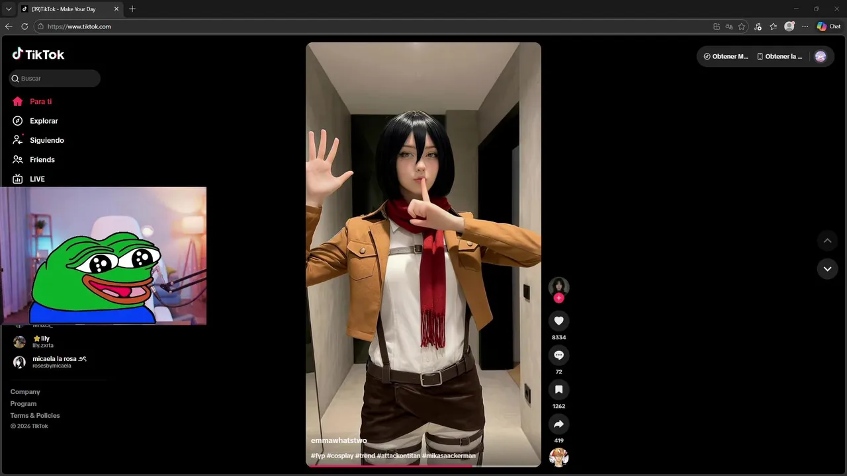Click the Pepe webcam overlay
This screenshot has height=476, width=847.
pos(103,256)
